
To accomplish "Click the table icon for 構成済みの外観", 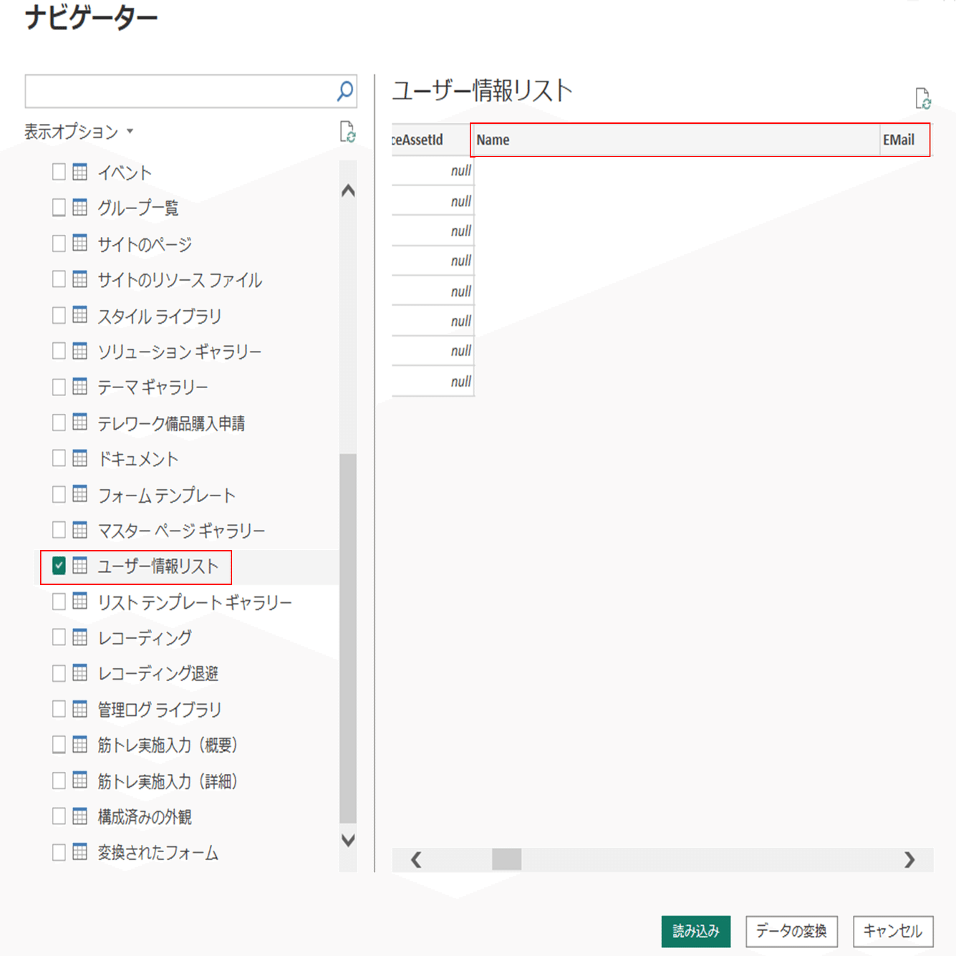I will coord(80,816).
